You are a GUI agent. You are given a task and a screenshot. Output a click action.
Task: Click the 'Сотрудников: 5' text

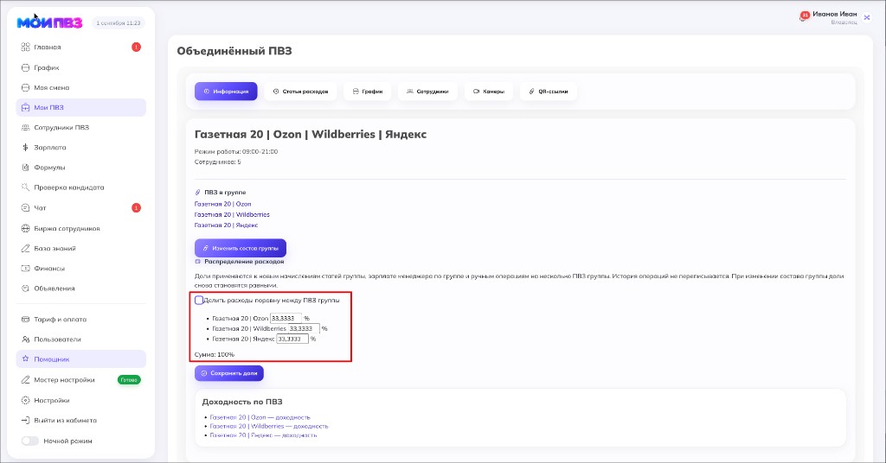(x=217, y=162)
